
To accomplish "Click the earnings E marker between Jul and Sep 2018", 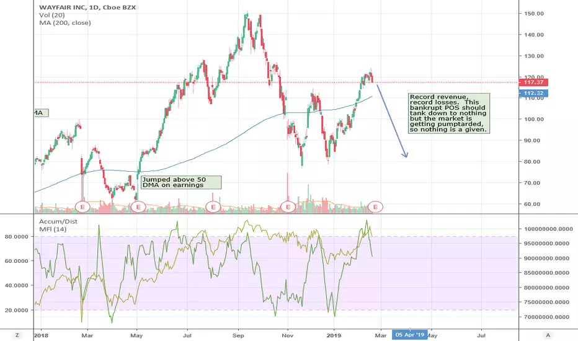I will click(x=213, y=207).
